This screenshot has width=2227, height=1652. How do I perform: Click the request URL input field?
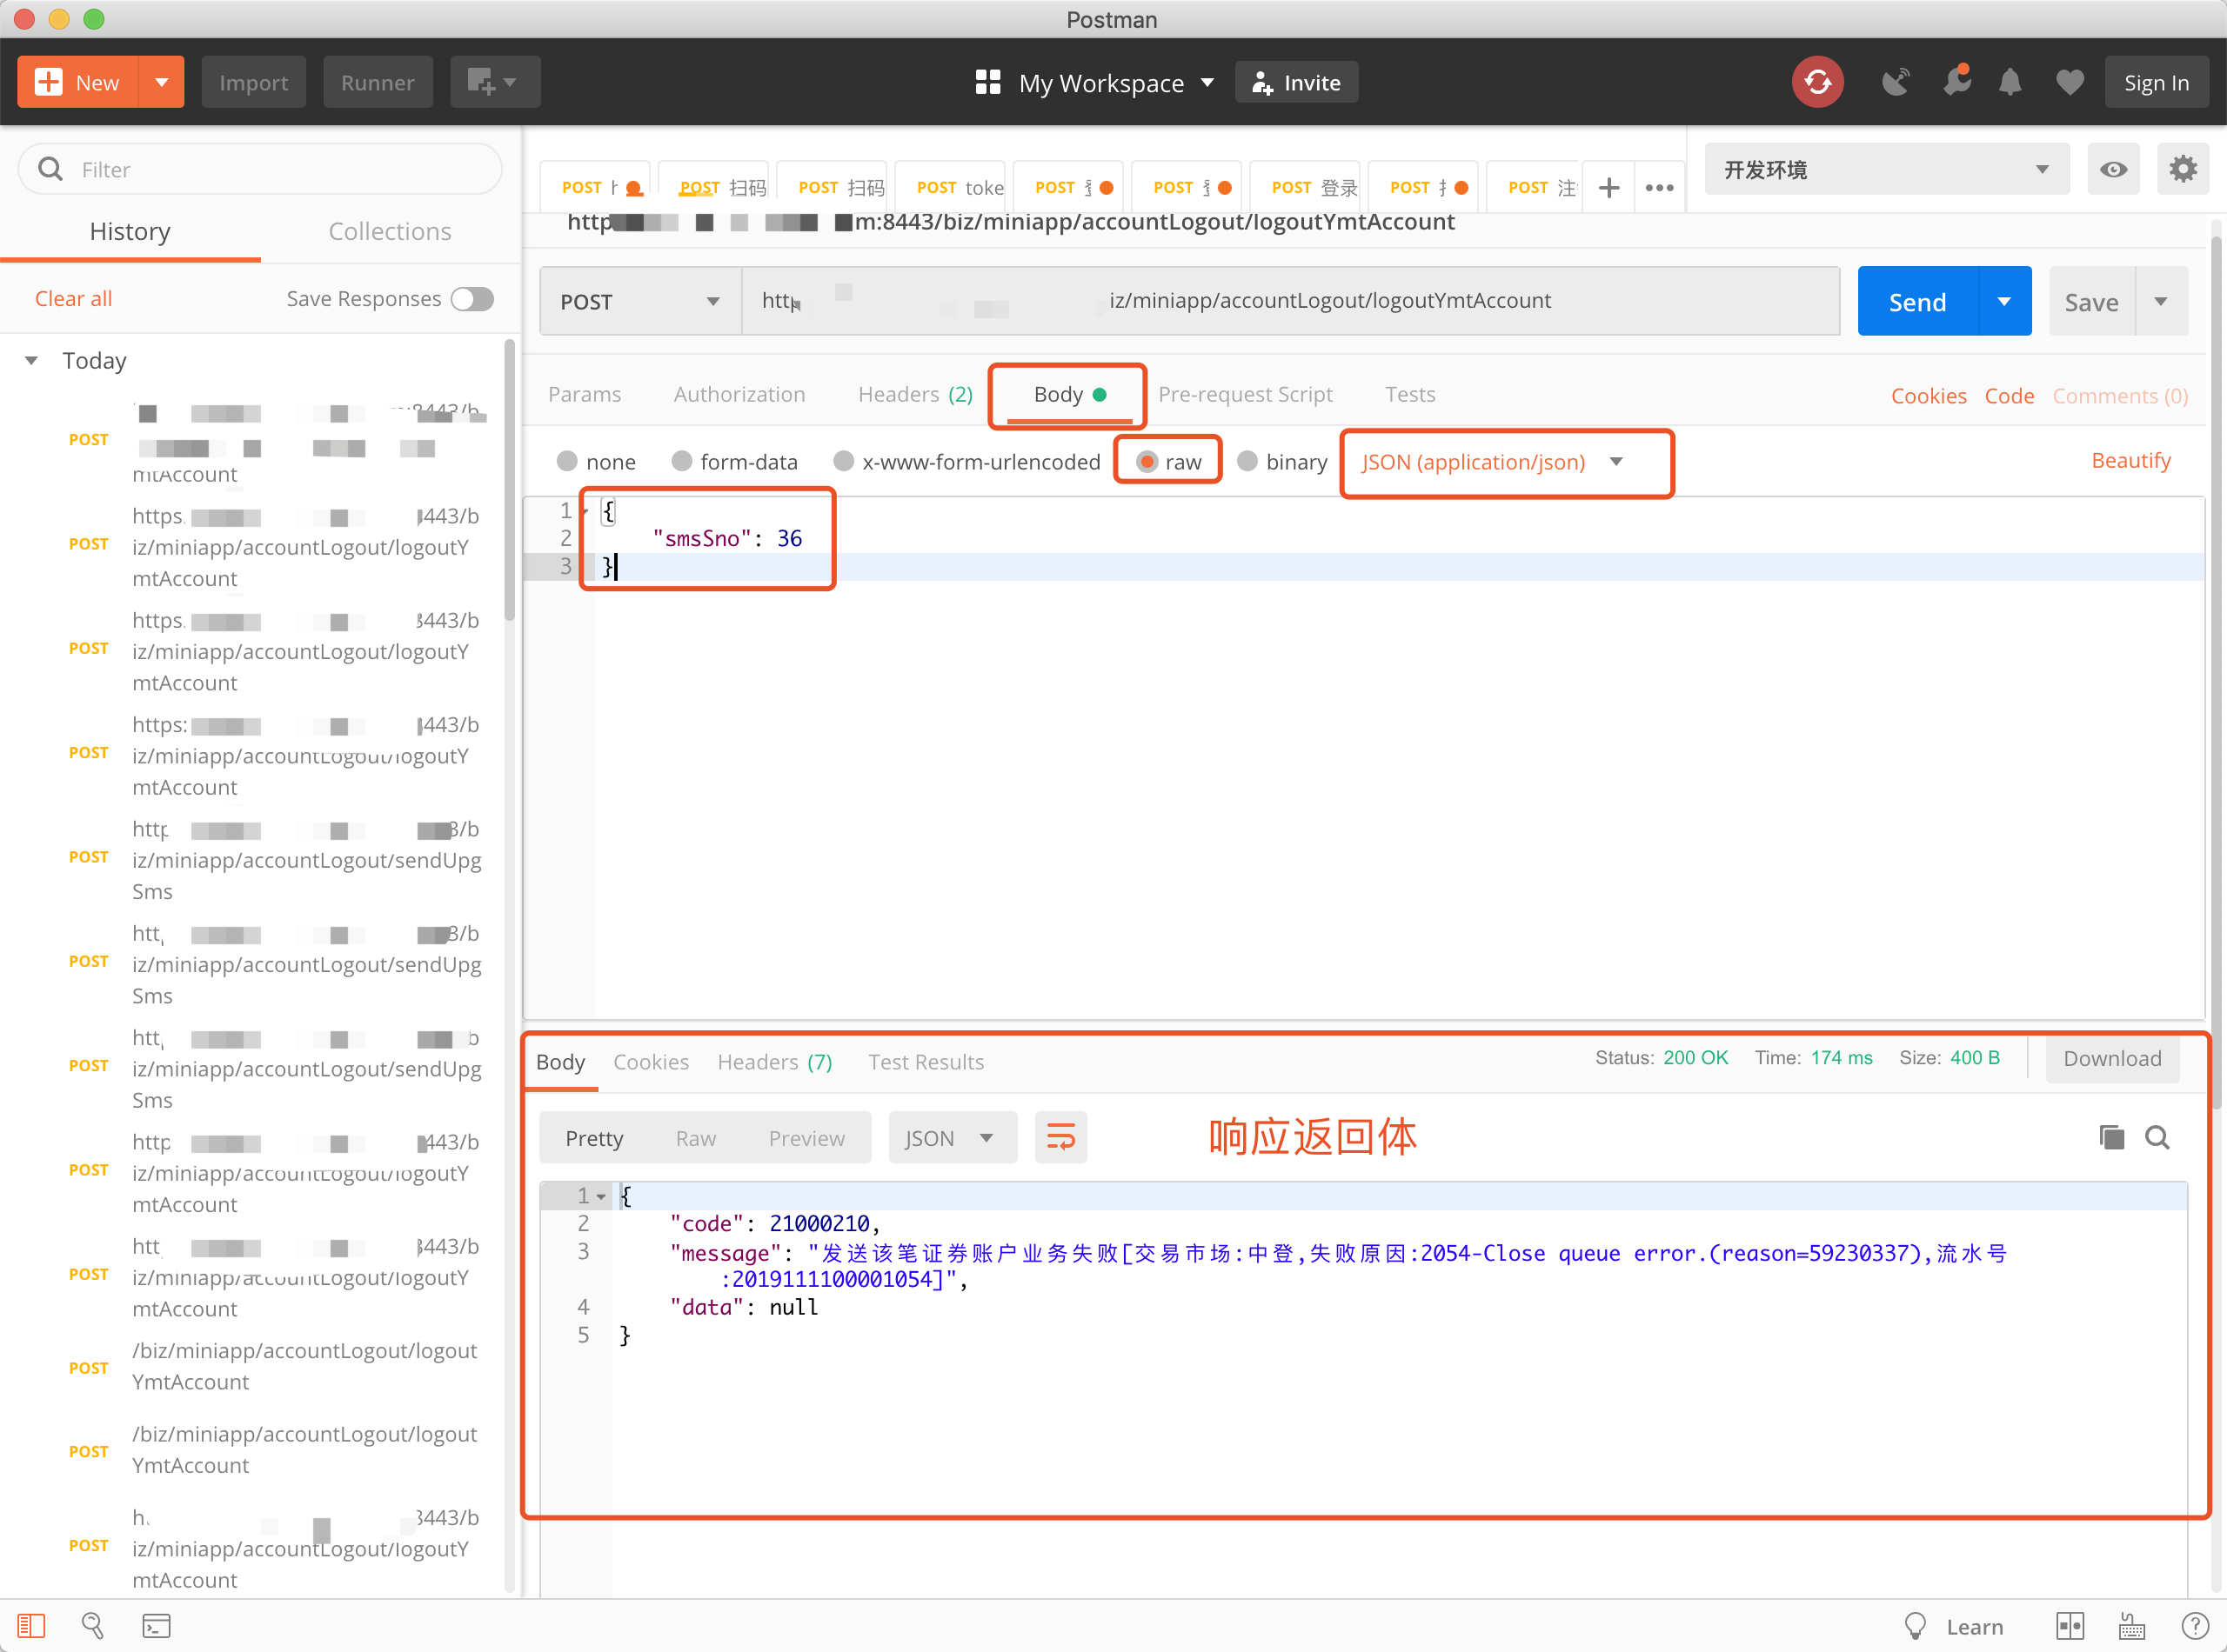click(1291, 300)
